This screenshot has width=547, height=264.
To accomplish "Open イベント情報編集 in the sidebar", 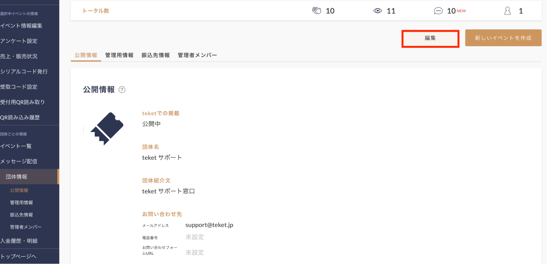I will (x=21, y=26).
